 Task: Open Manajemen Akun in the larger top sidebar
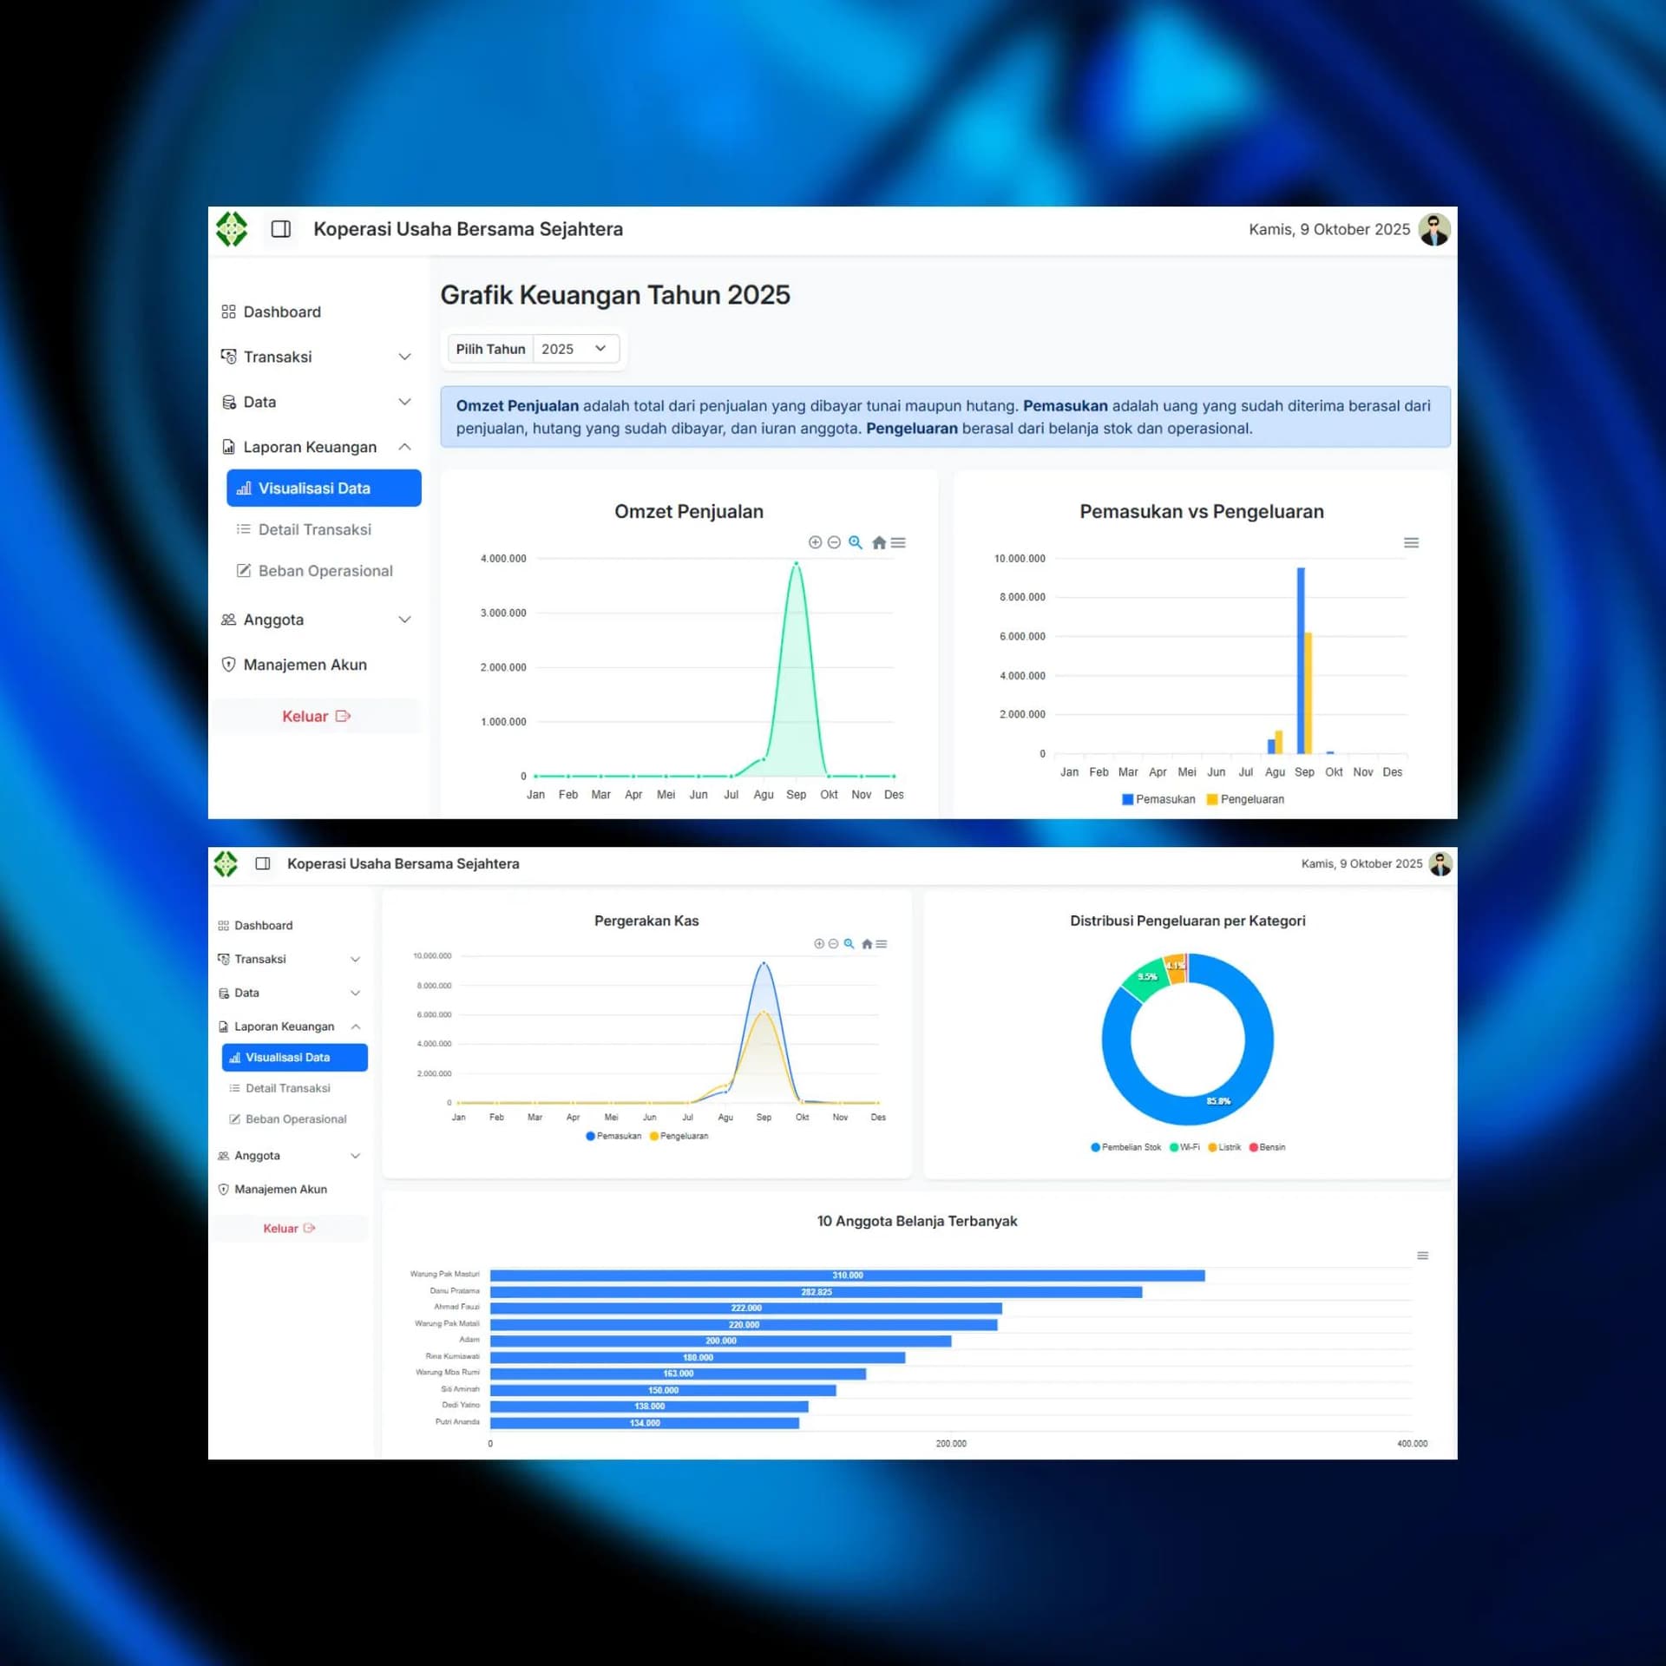coord(305,665)
